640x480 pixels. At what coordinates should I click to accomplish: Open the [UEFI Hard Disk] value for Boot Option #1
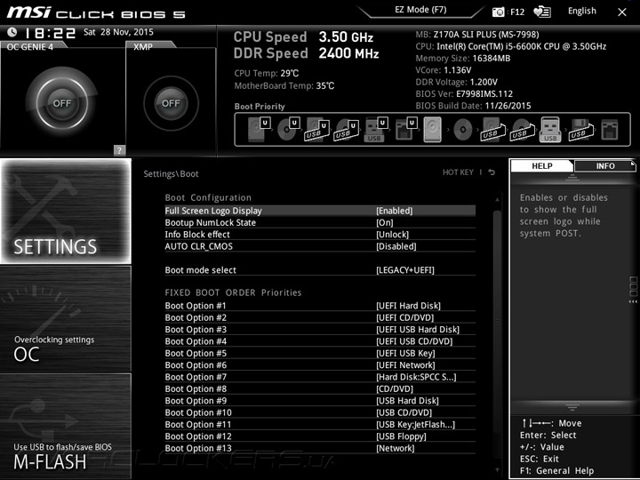point(409,306)
